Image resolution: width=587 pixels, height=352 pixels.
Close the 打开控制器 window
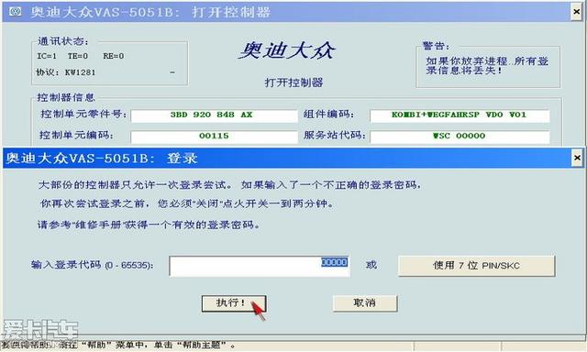tap(577, 12)
